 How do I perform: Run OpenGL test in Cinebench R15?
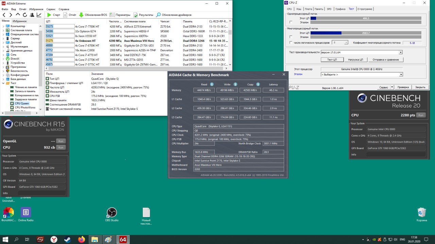[x=61, y=141]
